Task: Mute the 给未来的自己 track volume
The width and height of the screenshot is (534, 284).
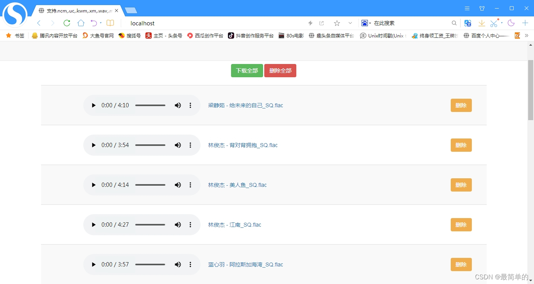Action: [x=178, y=105]
